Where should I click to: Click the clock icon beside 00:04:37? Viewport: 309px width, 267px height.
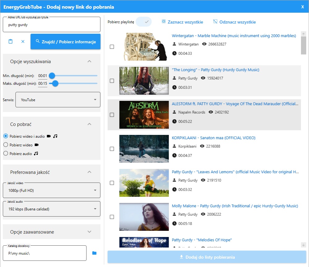[x=174, y=155]
